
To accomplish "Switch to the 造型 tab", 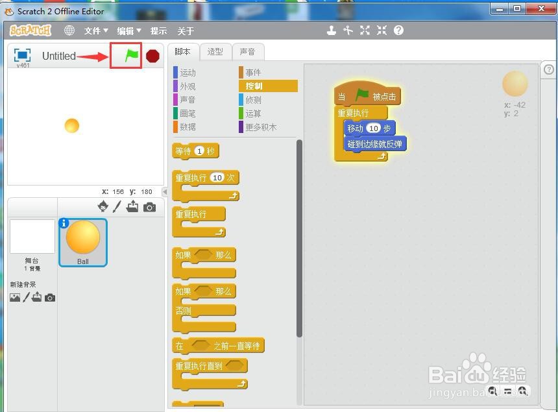I will [x=215, y=52].
